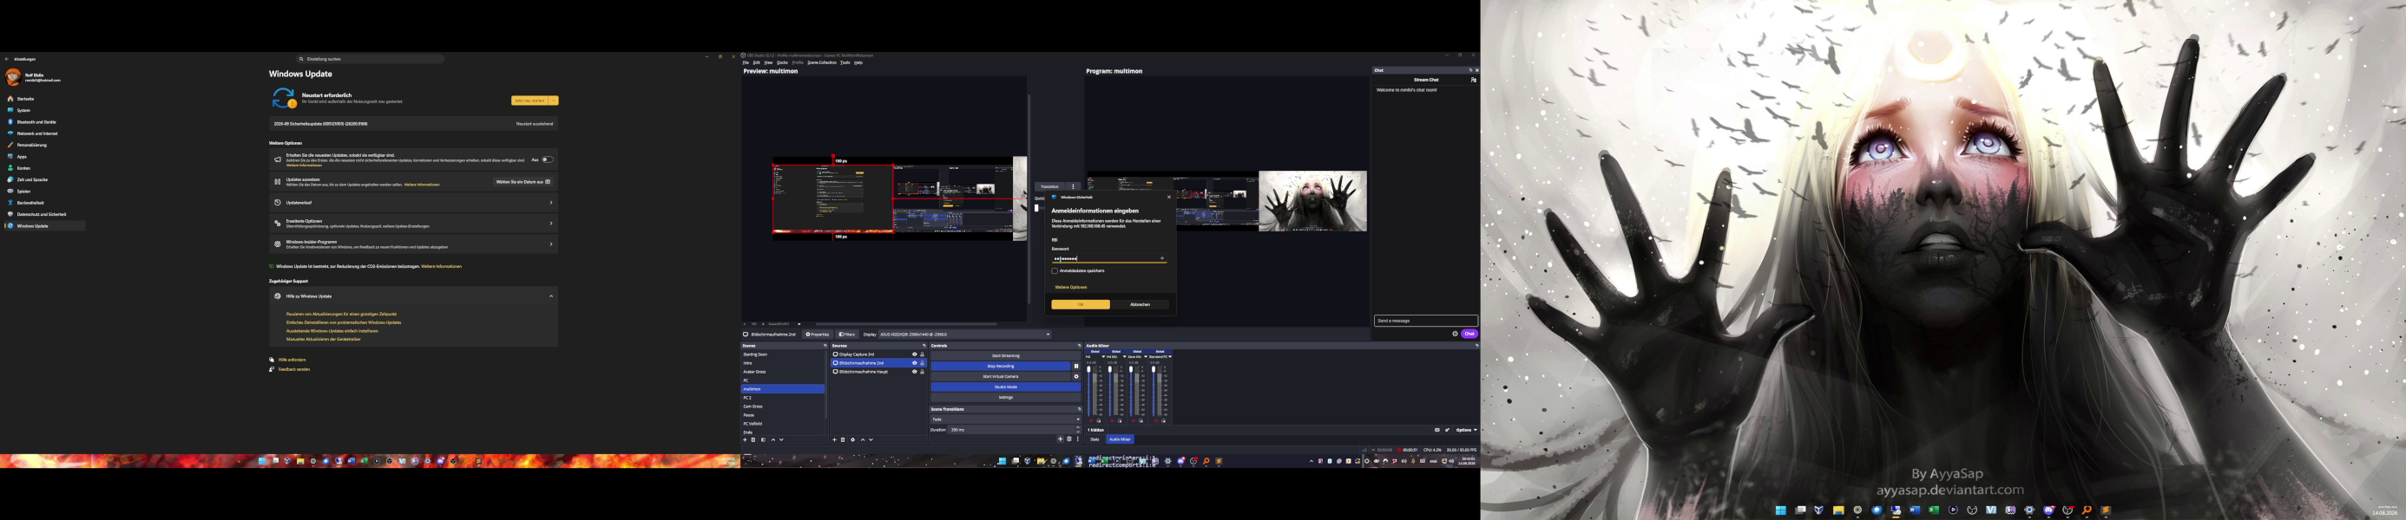The image size is (2406, 520).
Task: Mute the Hd Mix audio channel
Action: [1114, 421]
